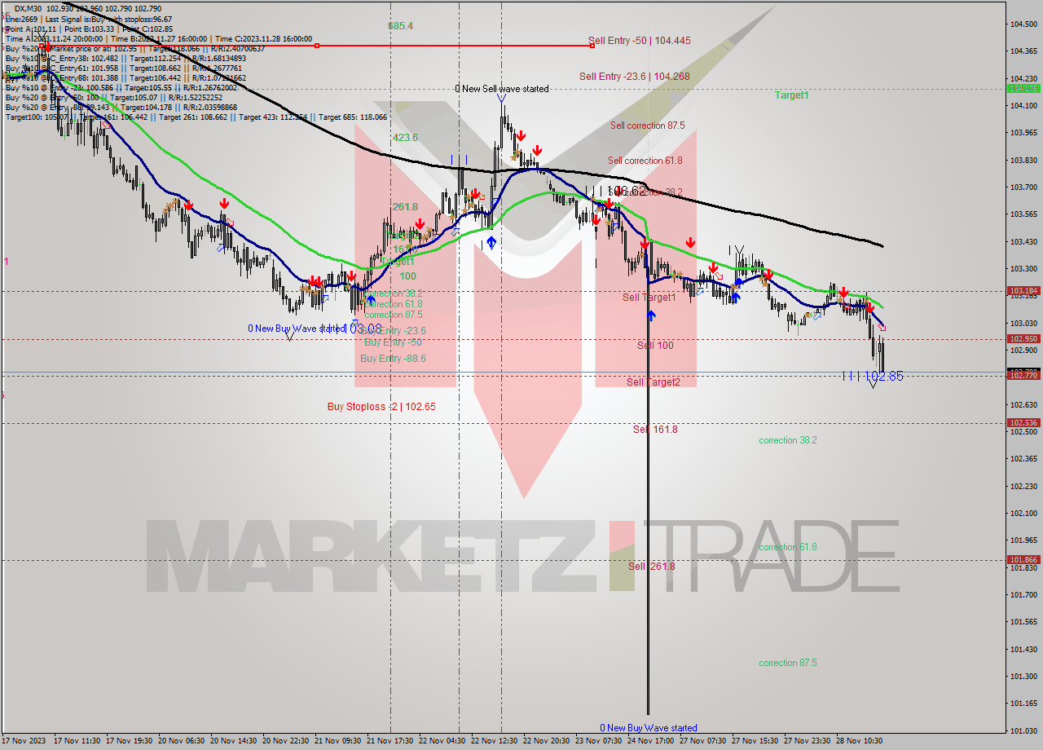Click the green '685.4' Fibonacci label
1043x750 pixels.
[400, 26]
